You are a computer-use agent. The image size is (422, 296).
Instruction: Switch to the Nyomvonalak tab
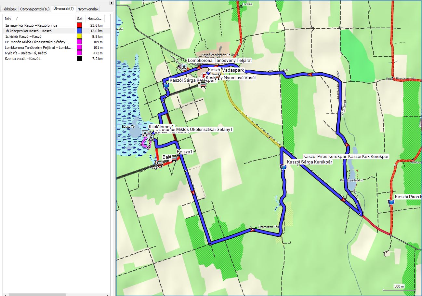click(x=88, y=9)
